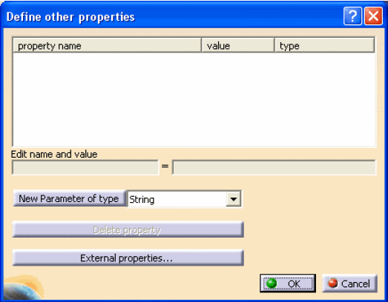388x302 pixels.
Task: Focus the property name edit field
Action: [x=85, y=168]
